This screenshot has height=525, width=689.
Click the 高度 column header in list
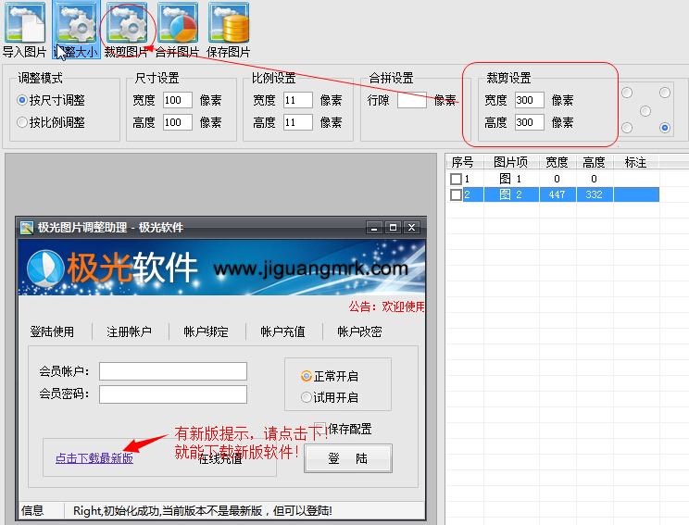point(595,163)
